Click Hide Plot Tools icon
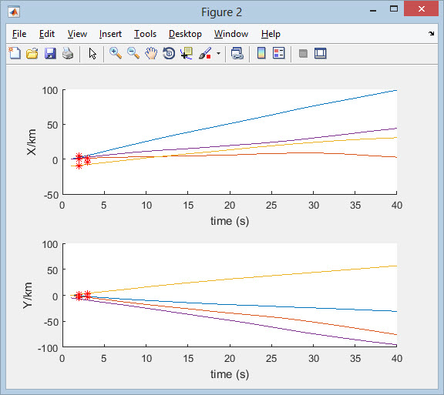The image size is (444, 395). (x=303, y=53)
